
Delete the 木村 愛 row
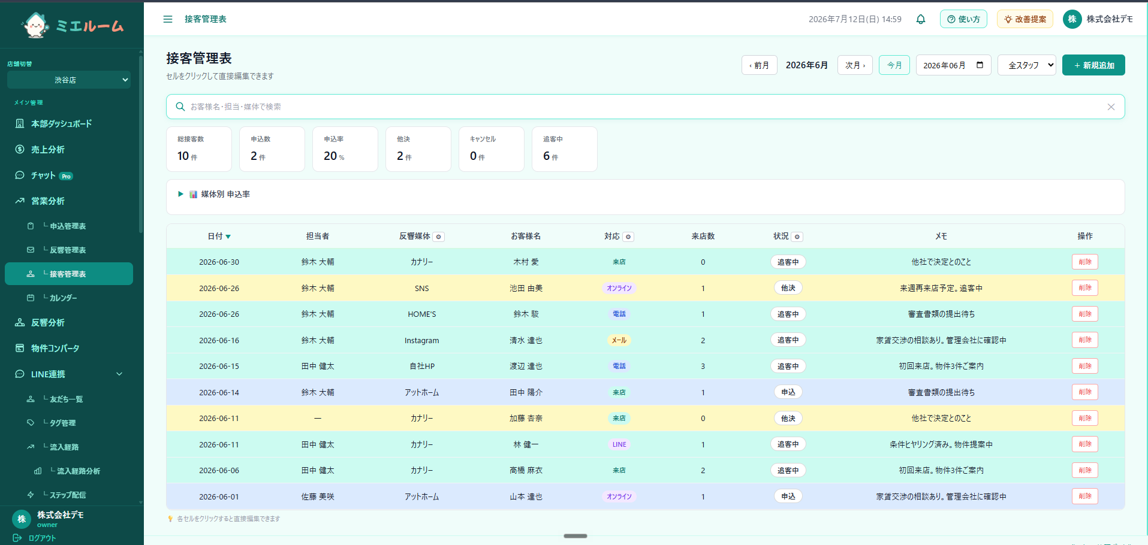coord(1084,262)
